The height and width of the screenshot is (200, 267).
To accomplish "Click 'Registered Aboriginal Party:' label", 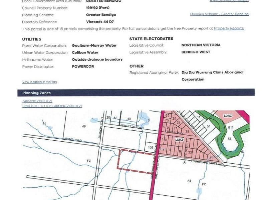I will (154, 73).
